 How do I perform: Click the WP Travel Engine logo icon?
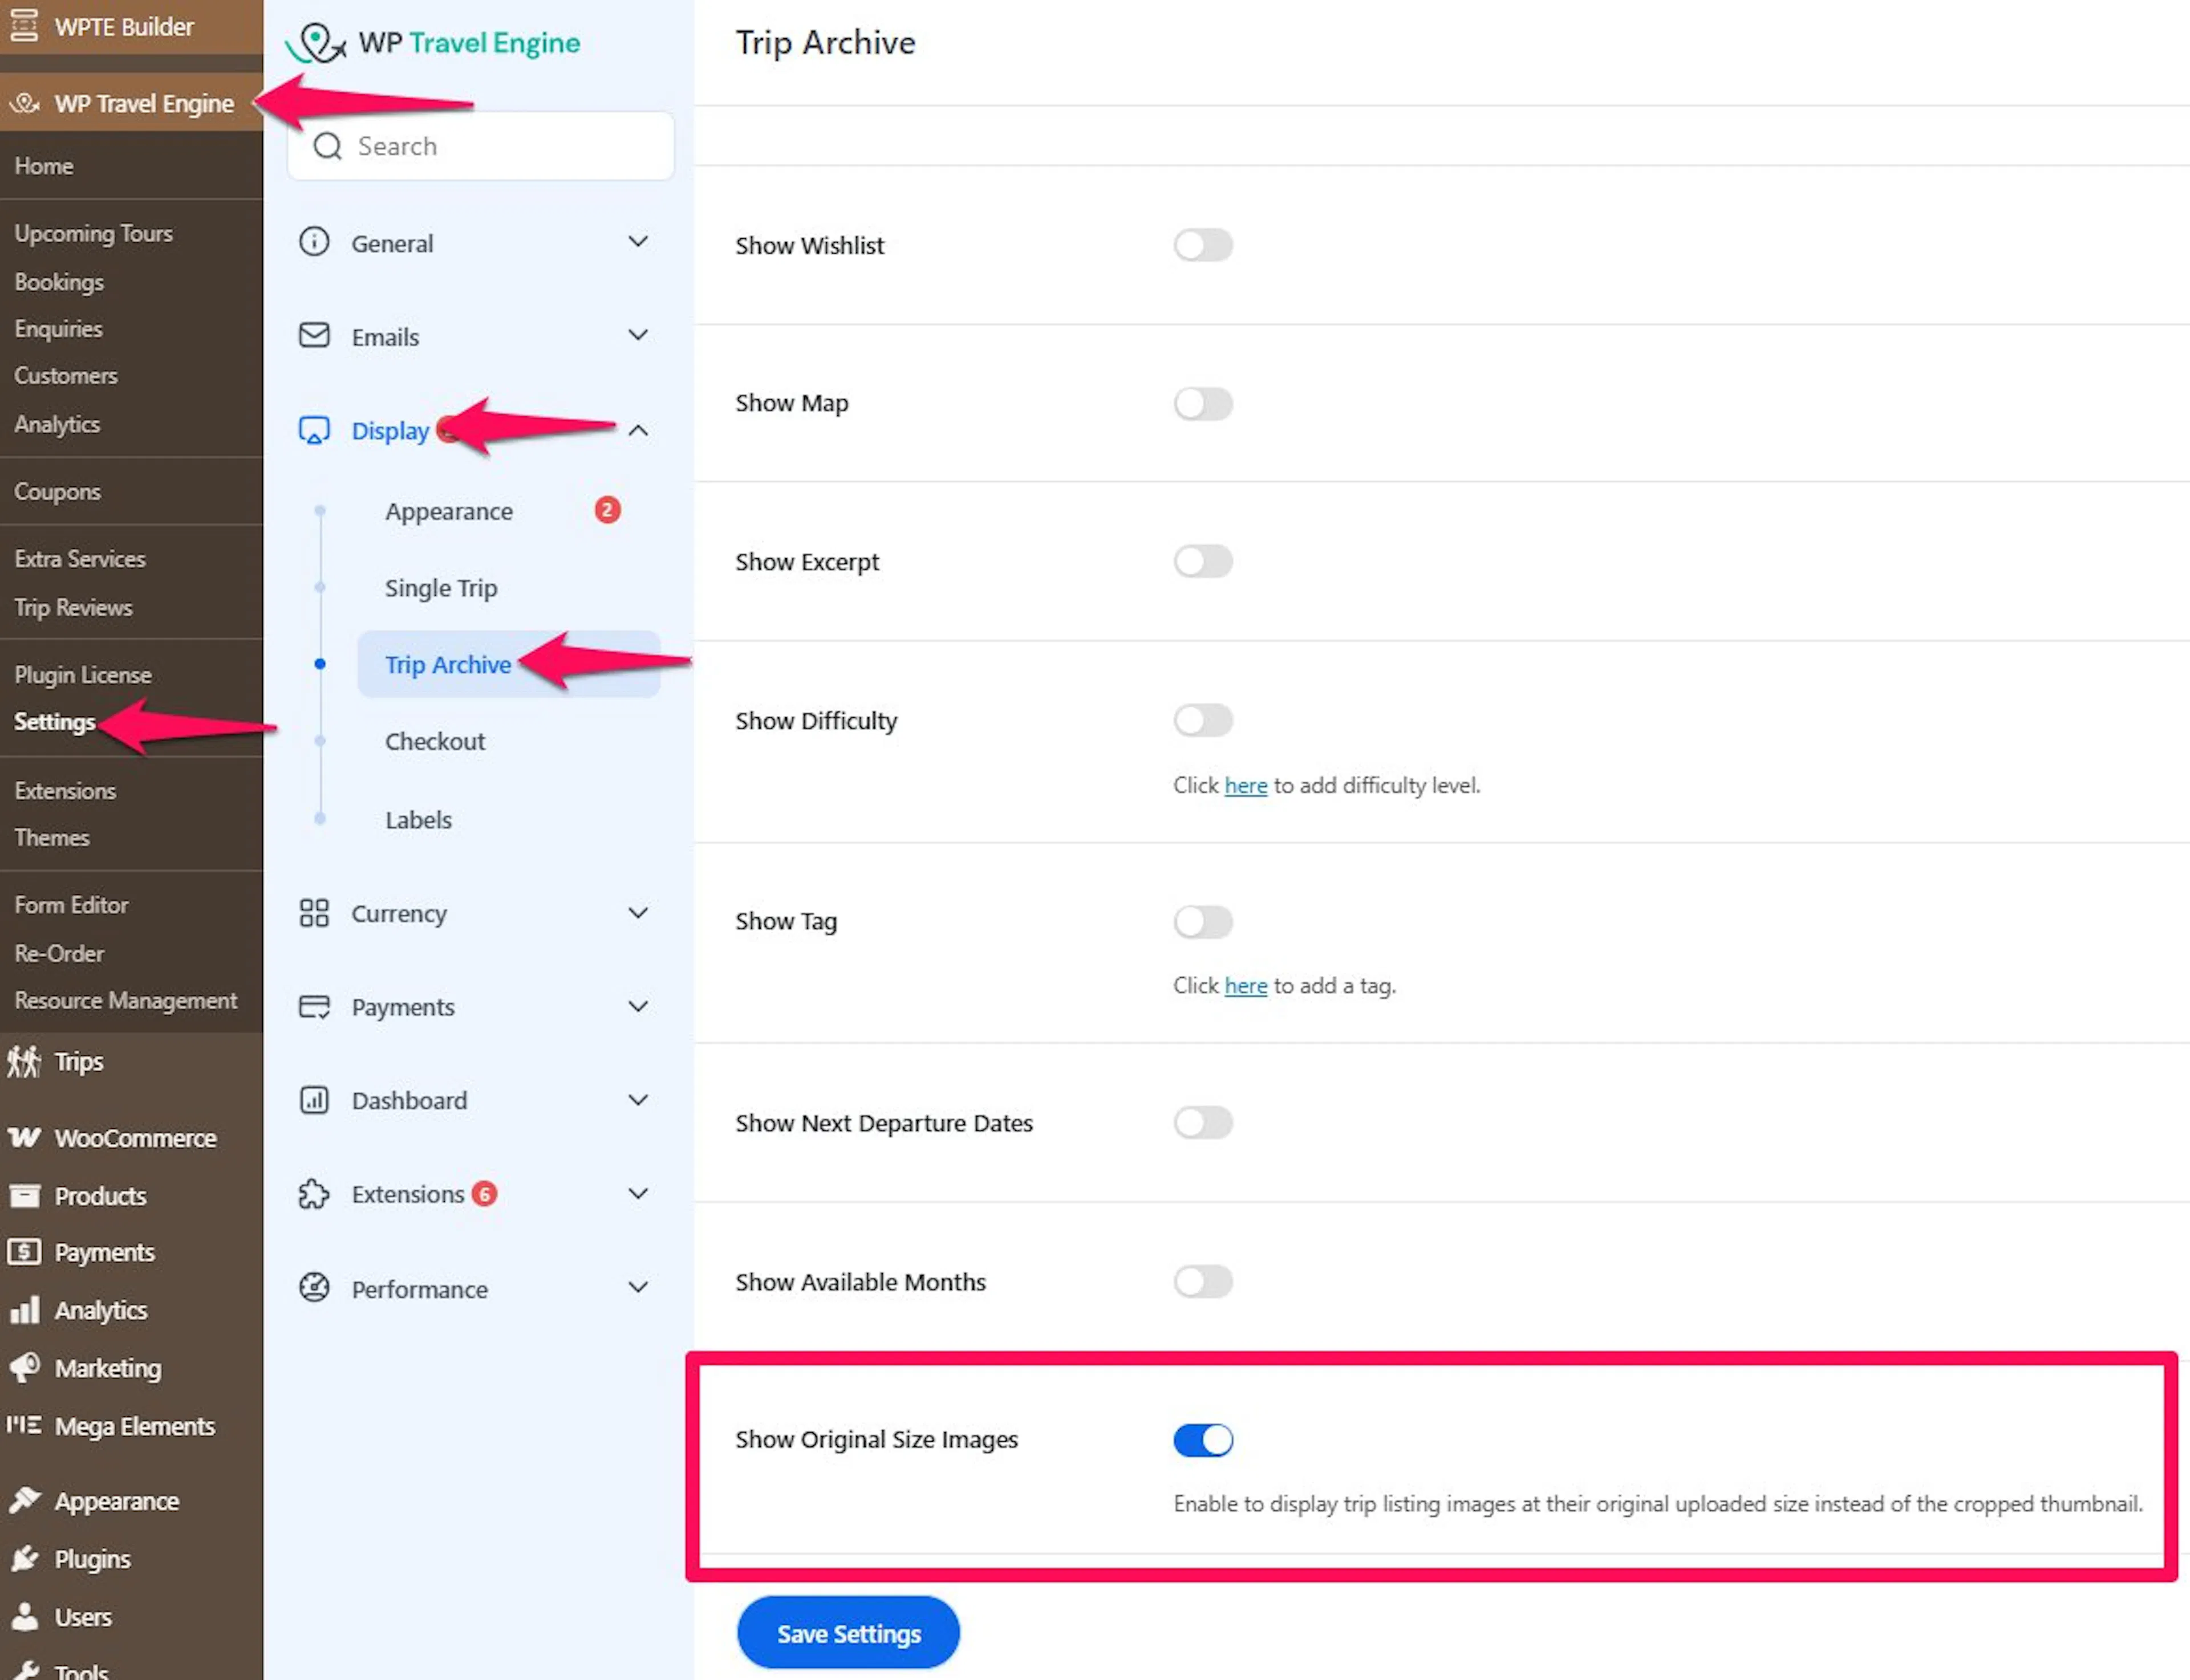point(316,43)
